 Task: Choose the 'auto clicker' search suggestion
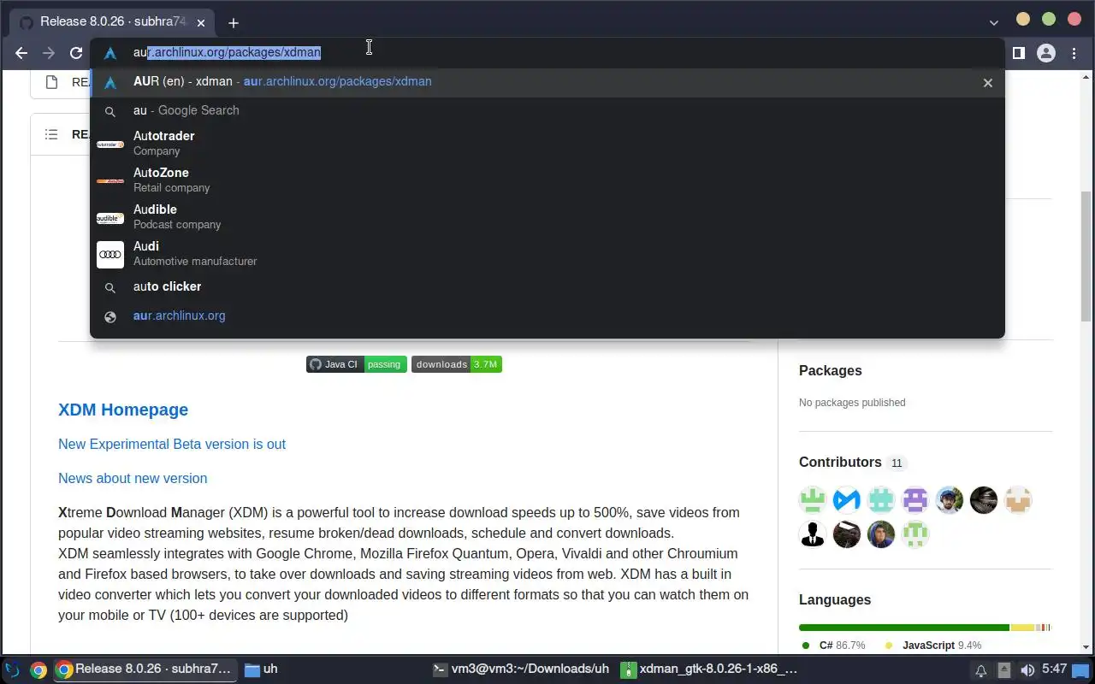coord(547,287)
